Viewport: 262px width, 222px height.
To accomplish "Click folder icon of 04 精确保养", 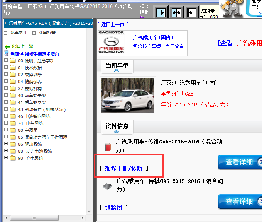I will point(13,81).
